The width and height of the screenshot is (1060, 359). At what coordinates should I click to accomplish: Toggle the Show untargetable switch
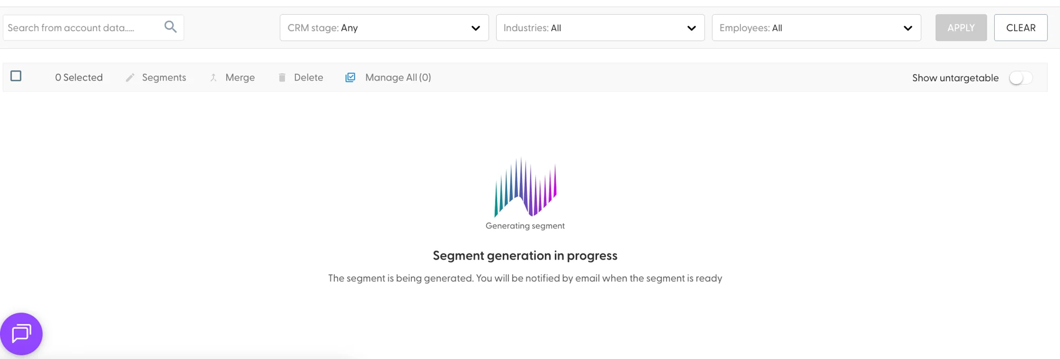(x=1020, y=78)
